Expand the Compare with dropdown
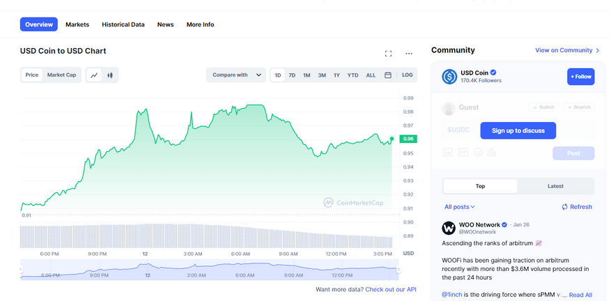Image resolution: width=611 pixels, height=301 pixels. click(x=236, y=75)
